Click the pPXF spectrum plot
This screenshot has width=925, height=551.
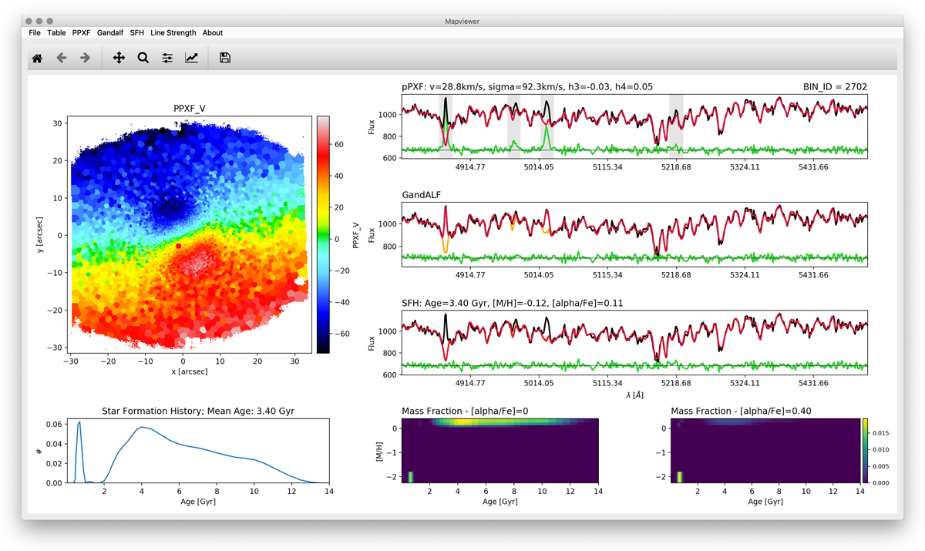pos(634,127)
